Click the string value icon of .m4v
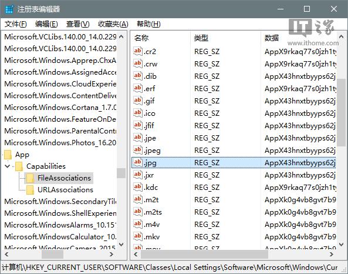The width and height of the screenshot is (348, 274). (137, 224)
